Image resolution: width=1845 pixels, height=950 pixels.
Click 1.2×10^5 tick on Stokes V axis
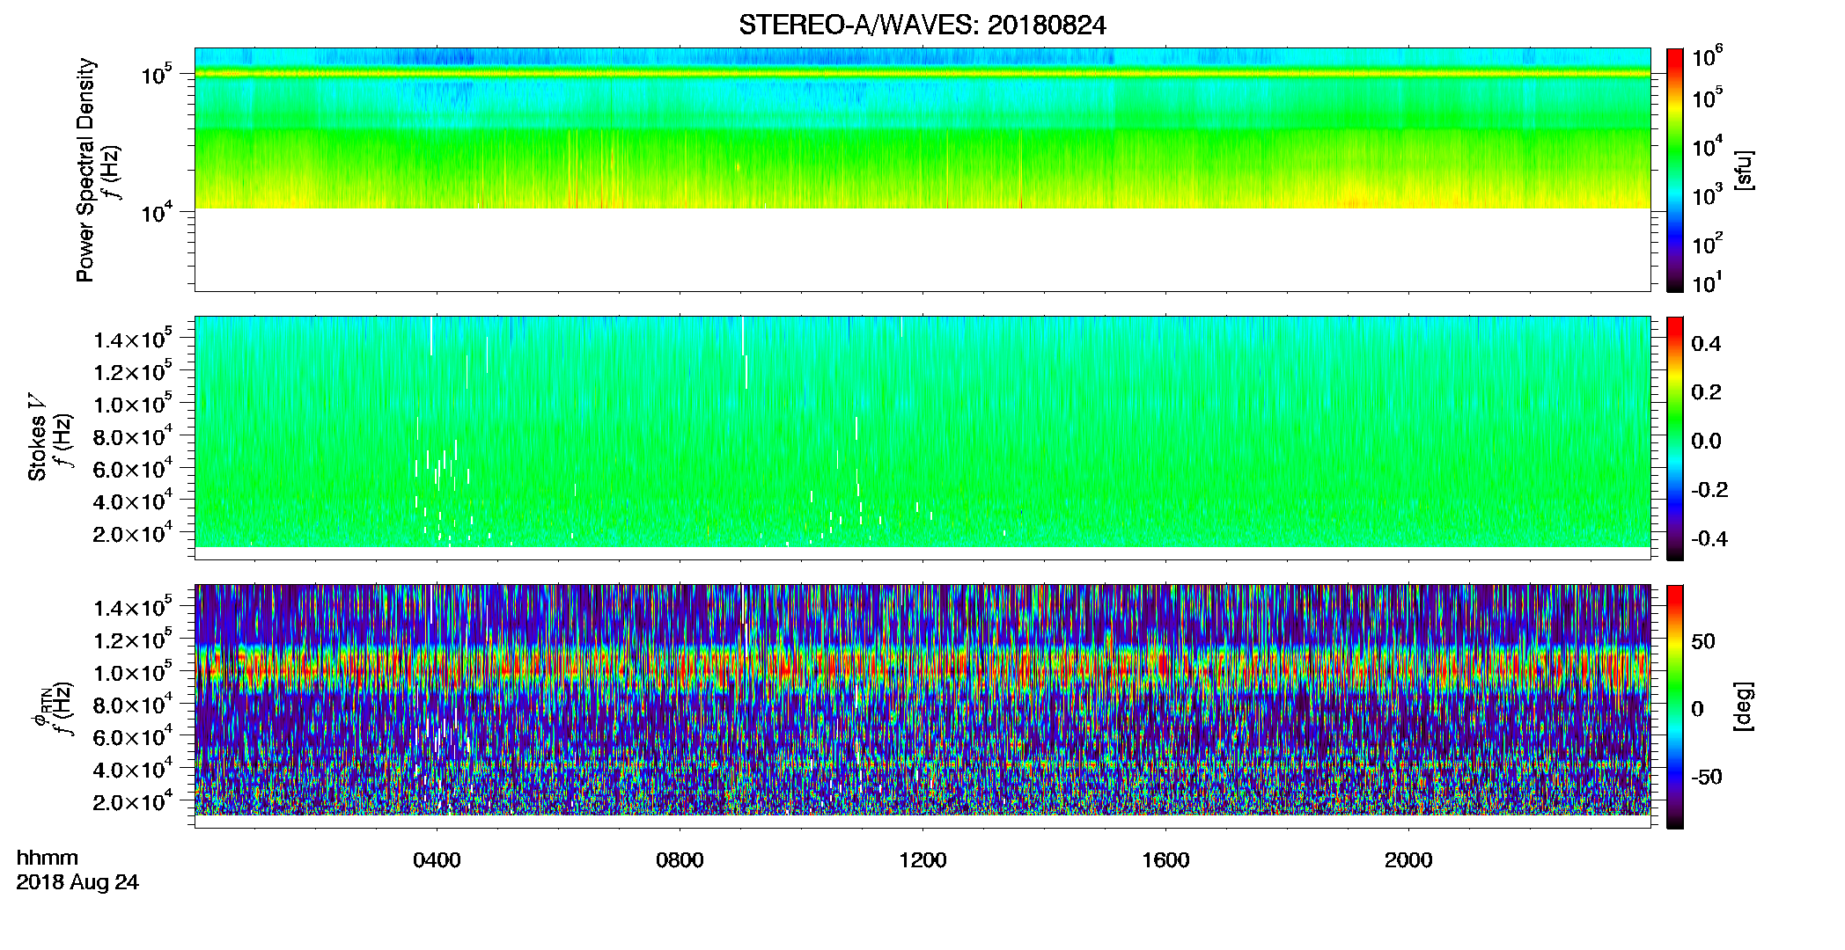133,370
